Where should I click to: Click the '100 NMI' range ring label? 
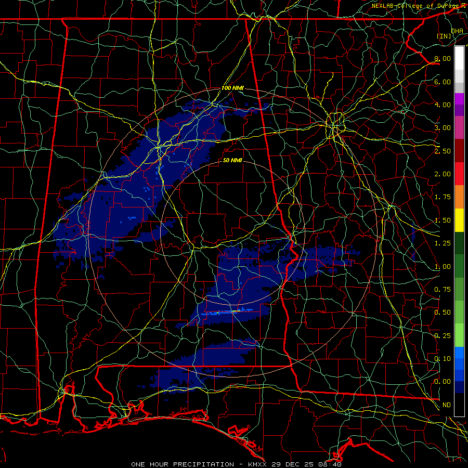pos(232,88)
